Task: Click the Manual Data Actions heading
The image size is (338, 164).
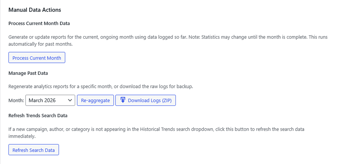Action: [x=35, y=10]
